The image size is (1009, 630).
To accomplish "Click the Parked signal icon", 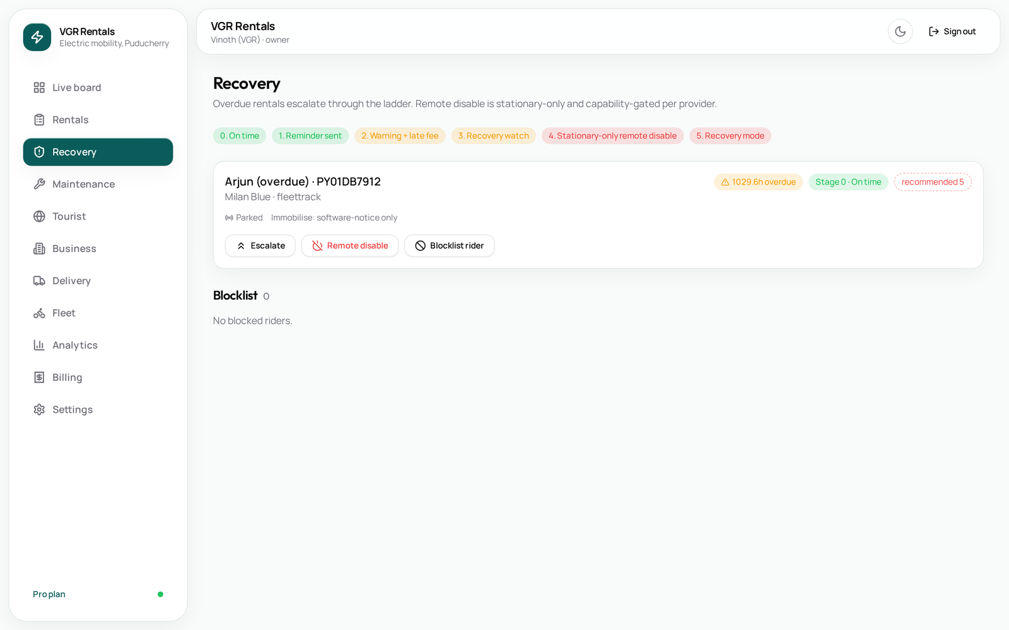I will click(x=229, y=217).
